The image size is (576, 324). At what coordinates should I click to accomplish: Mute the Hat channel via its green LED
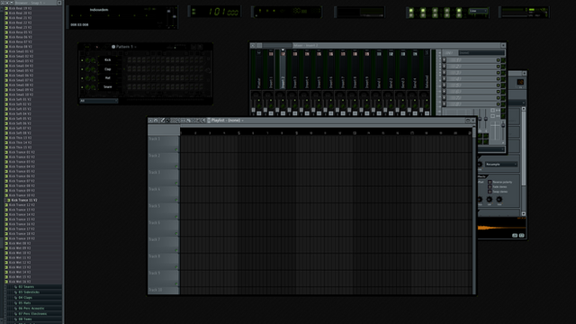pos(82,78)
